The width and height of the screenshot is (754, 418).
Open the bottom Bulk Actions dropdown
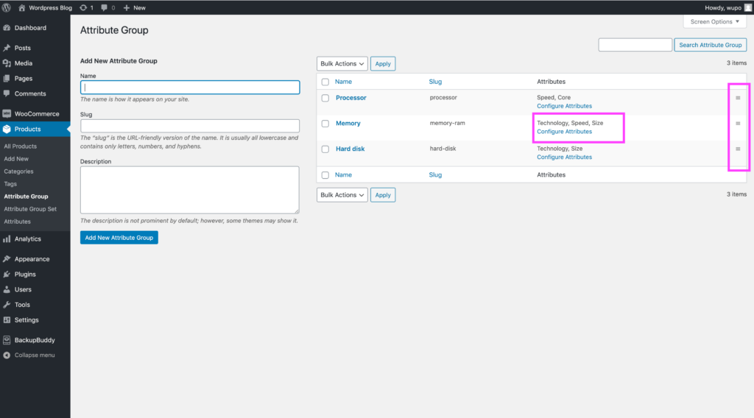(342, 195)
